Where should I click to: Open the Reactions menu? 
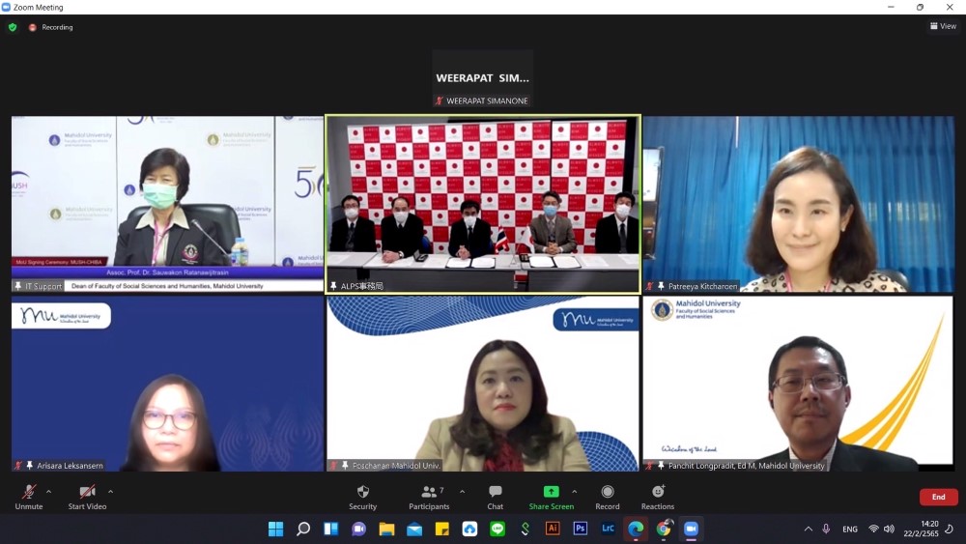click(x=658, y=493)
